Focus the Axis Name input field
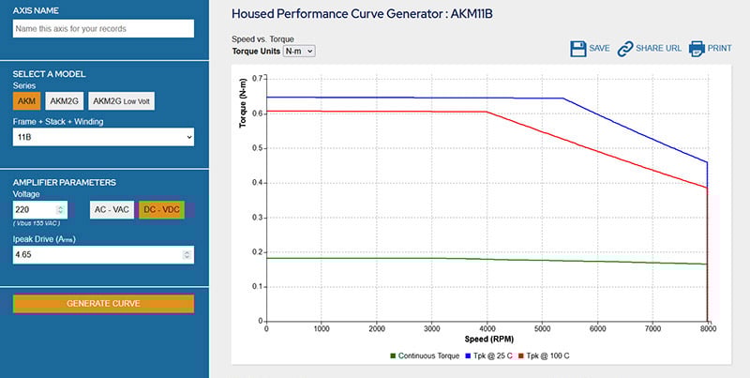Viewport: 750px width, 378px height. (103, 29)
